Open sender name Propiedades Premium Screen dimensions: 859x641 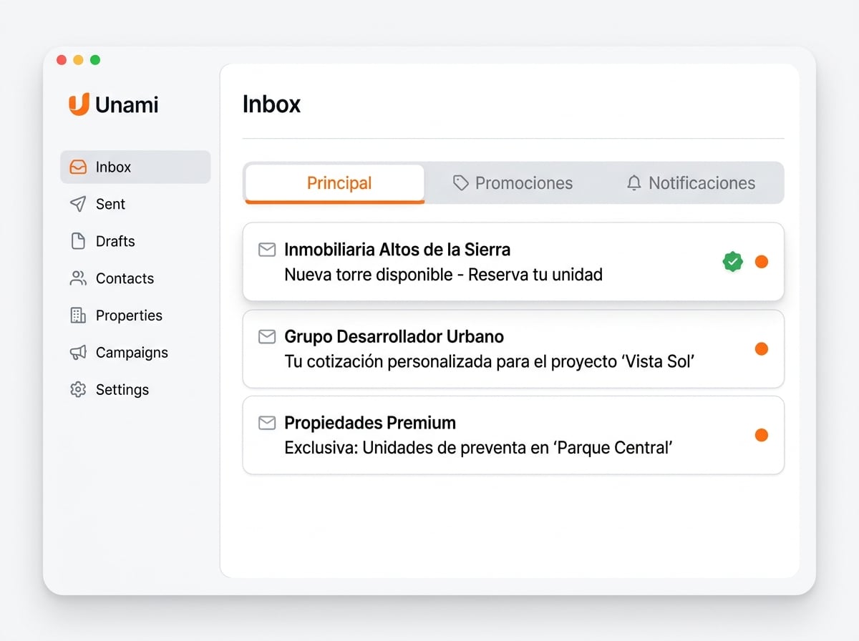(370, 423)
